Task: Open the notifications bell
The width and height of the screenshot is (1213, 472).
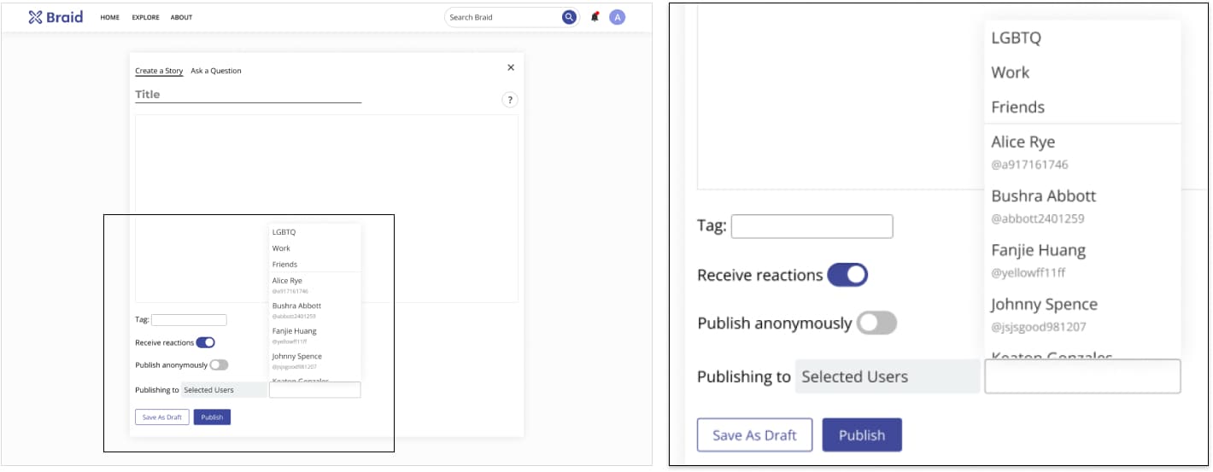Action: 595,17
